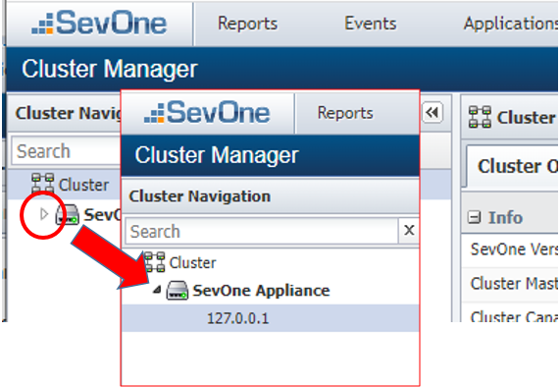Click the Cluster network icon in left tree
The height and width of the screenshot is (387, 560).
(x=42, y=184)
